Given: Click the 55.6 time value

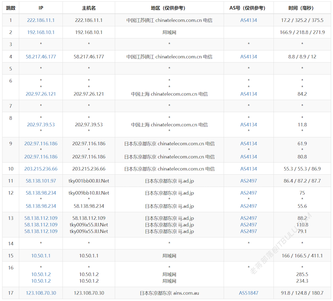Looking at the screenshot, I should [x=302, y=206].
